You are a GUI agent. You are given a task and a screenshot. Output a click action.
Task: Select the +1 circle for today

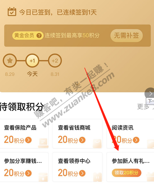coord(32,60)
